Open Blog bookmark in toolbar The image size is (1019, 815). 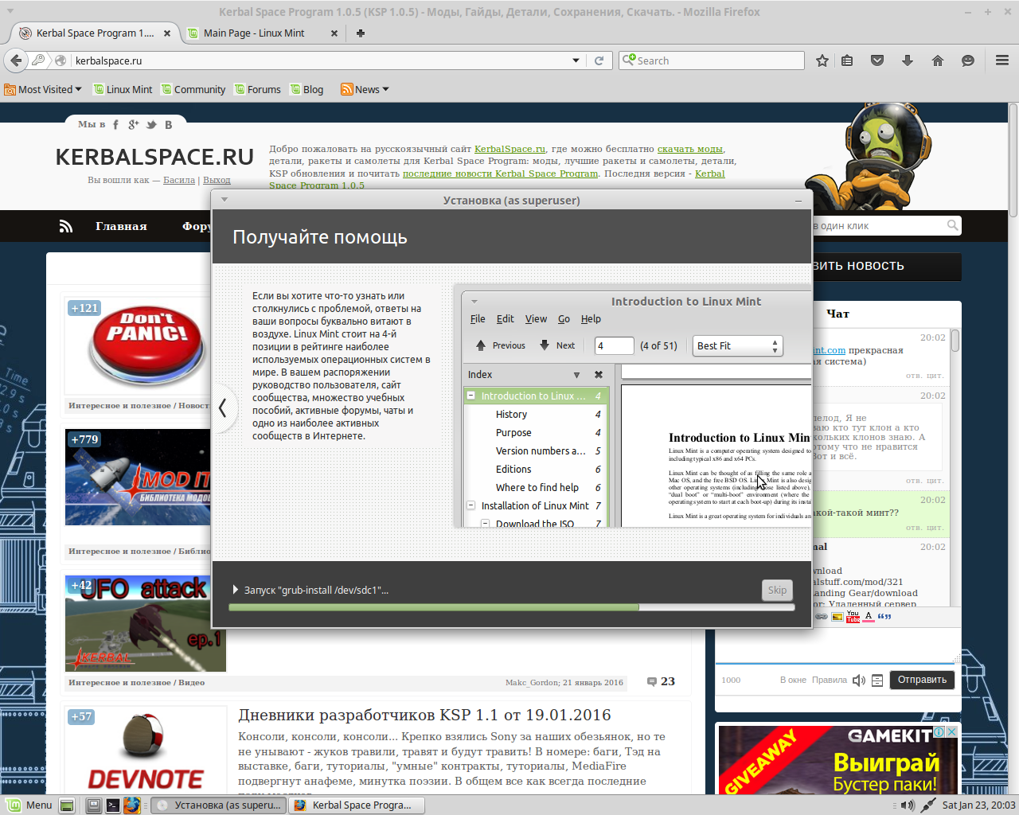(306, 89)
